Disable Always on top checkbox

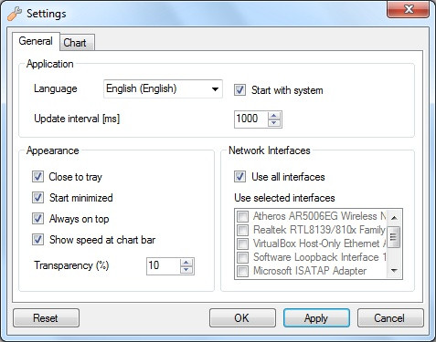(37, 219)
